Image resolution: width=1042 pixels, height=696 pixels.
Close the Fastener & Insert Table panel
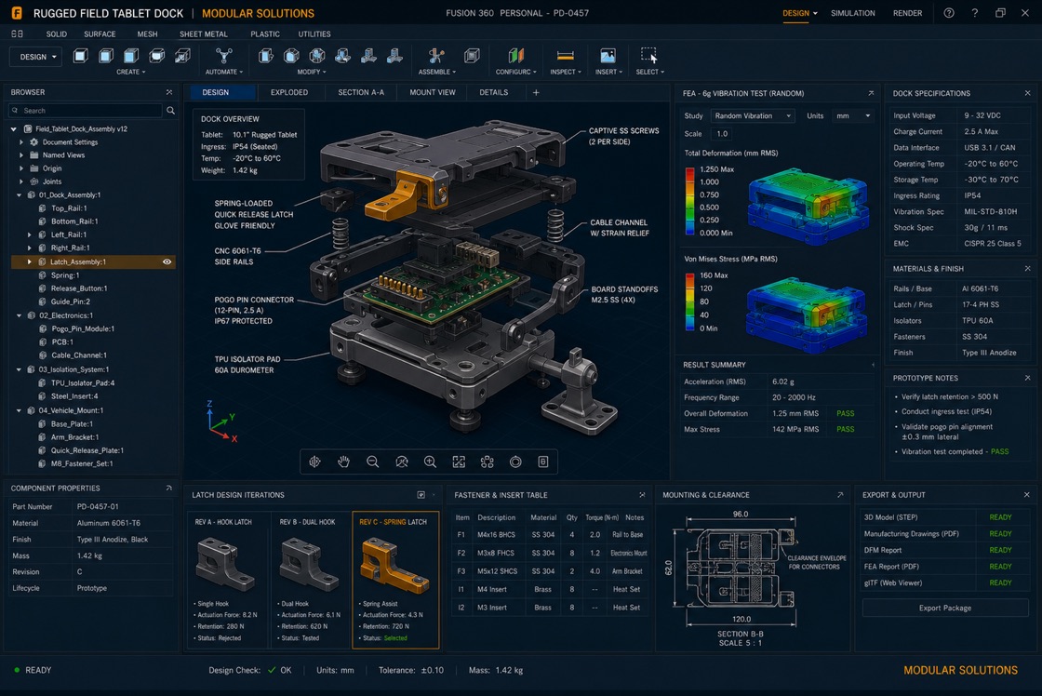point(642,495)
